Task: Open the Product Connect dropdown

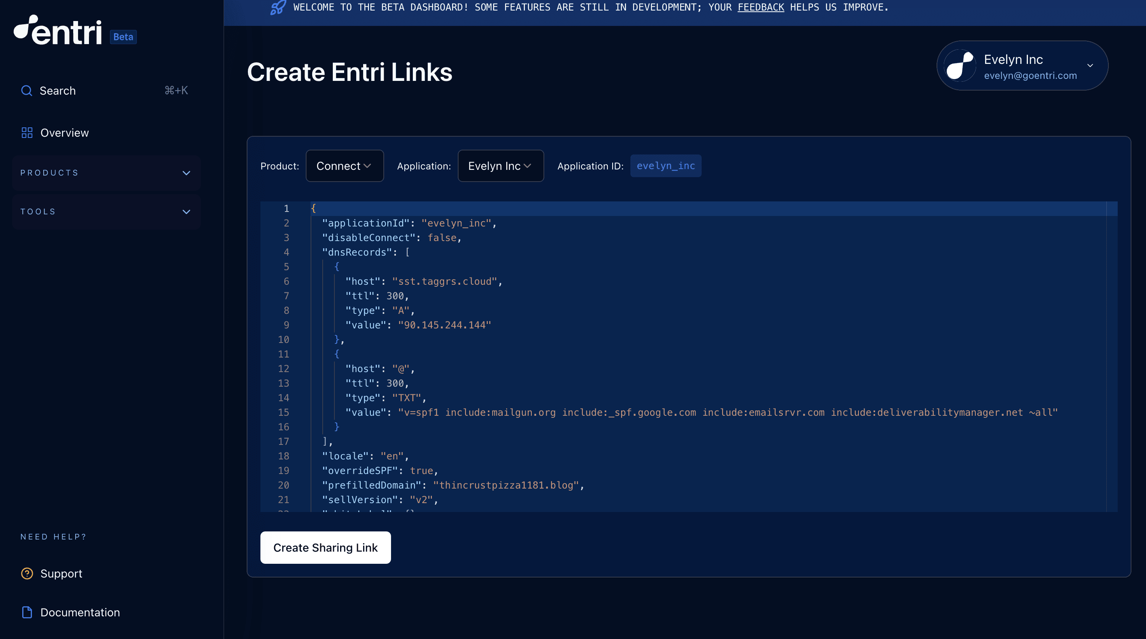Action: pyautogui.click(x=345, y=166)
